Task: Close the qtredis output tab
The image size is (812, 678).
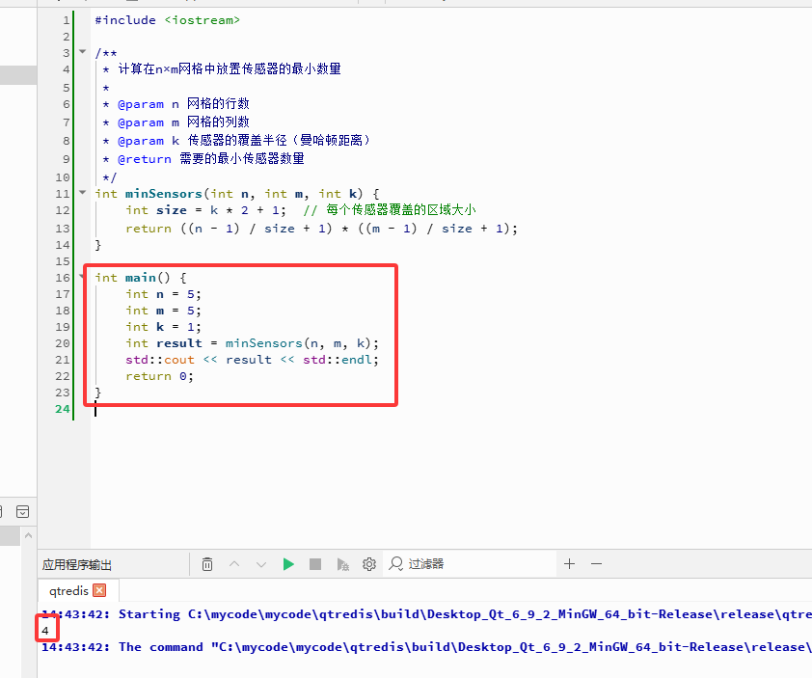Action: pos(99,590)
